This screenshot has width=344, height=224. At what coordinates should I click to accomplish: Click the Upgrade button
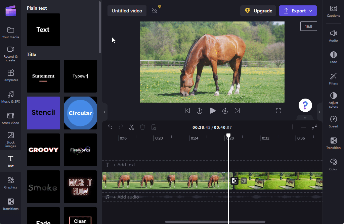(258, 10)
